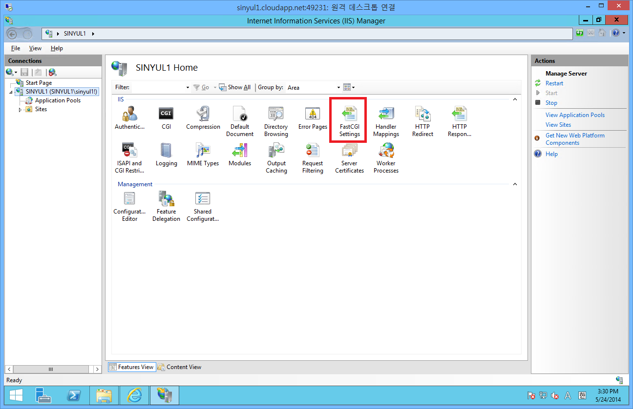Click Get New Web Platform Components
This screenshot has height=409, width=633.
pos(575,139)
